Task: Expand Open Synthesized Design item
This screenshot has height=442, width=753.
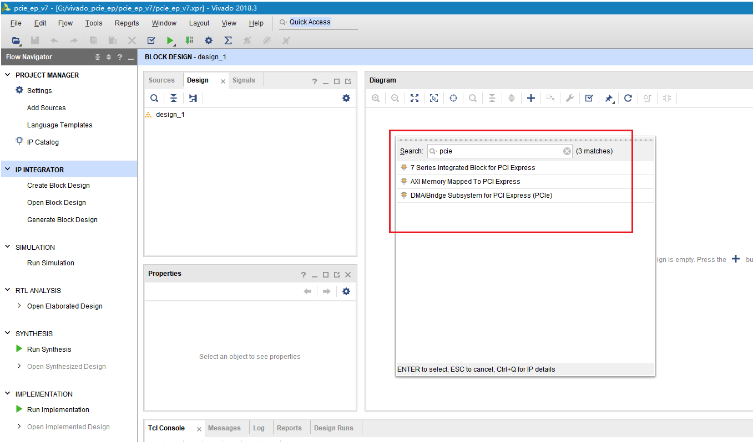Action: pos(19,366)
